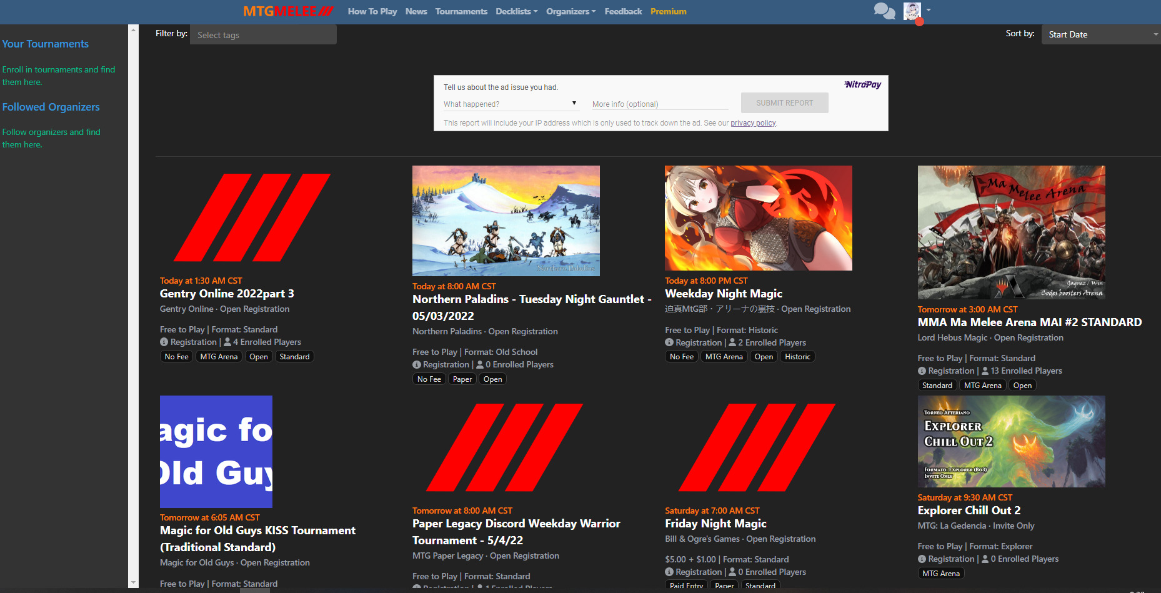The height and width of the screenshot is (593, 1161).
Task: Click the scrollbar down arrow in sidebar
Action: 132,582
